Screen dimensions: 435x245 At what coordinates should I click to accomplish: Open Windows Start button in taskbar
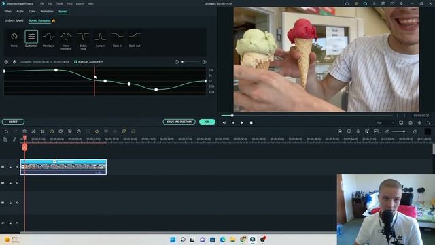click(x=173, y=240)
